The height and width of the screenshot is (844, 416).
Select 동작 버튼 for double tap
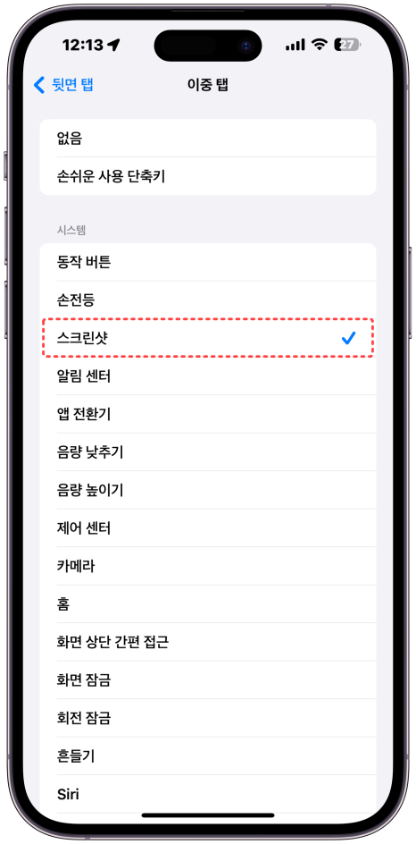[208, 262]
